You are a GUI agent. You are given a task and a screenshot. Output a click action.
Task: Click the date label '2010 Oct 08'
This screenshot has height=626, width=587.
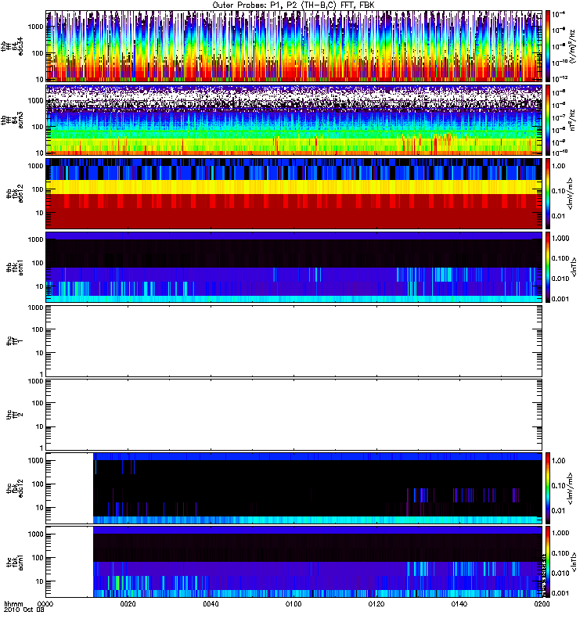point(23,610)
